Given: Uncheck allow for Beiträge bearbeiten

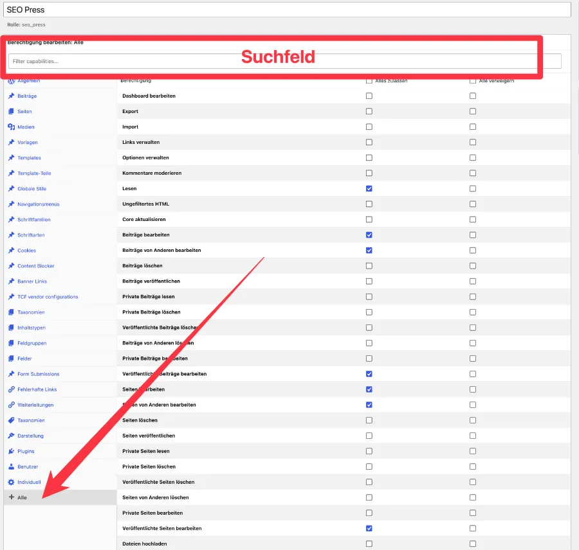Looking at the screenshot, I should coord(369,235).
